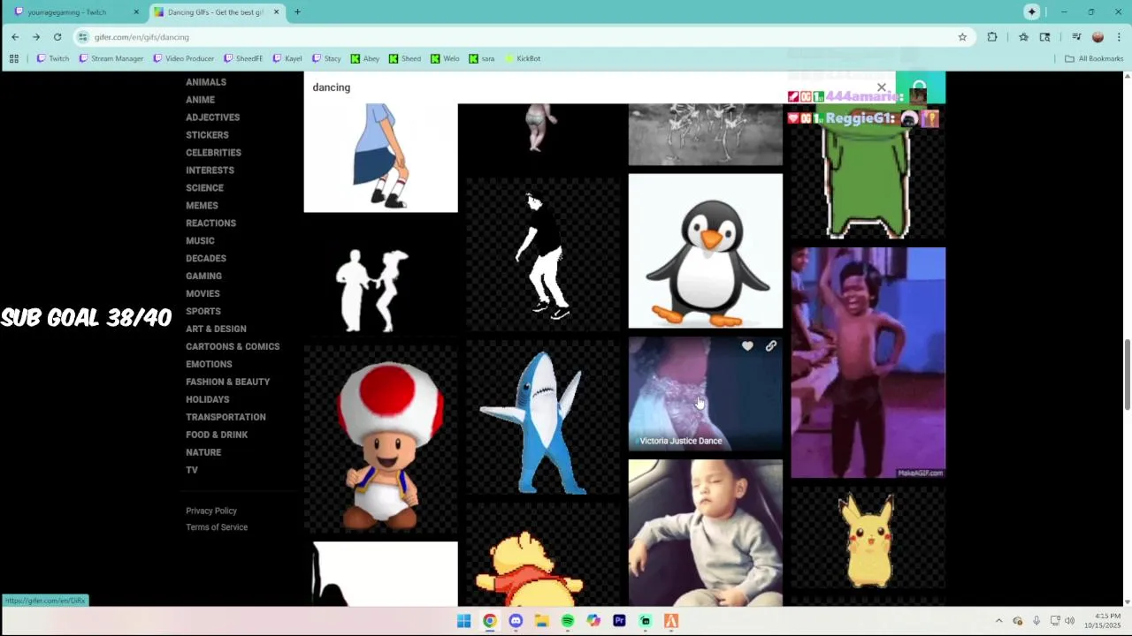1132x636 pixels.
Task: Bookmark this page with the star icon
Action: click(962, 37)
